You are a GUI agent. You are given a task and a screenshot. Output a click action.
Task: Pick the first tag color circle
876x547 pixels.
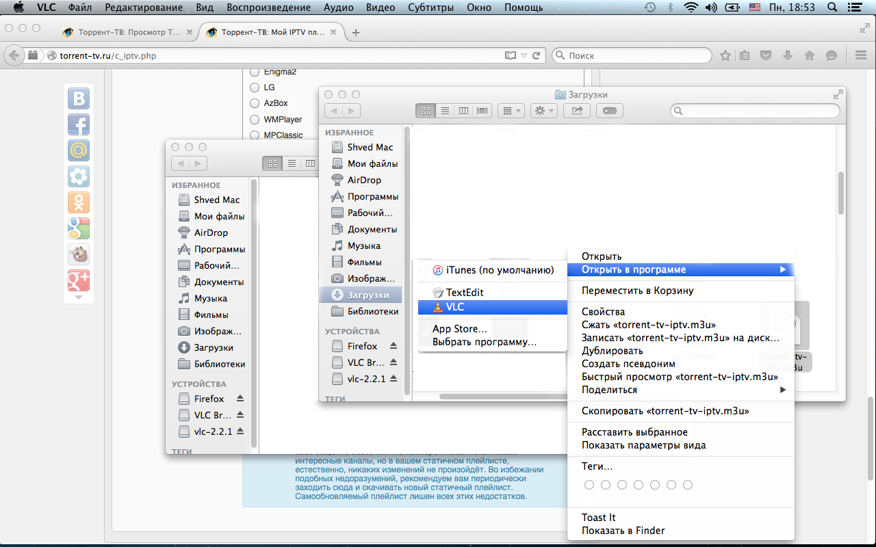point(589,485)
